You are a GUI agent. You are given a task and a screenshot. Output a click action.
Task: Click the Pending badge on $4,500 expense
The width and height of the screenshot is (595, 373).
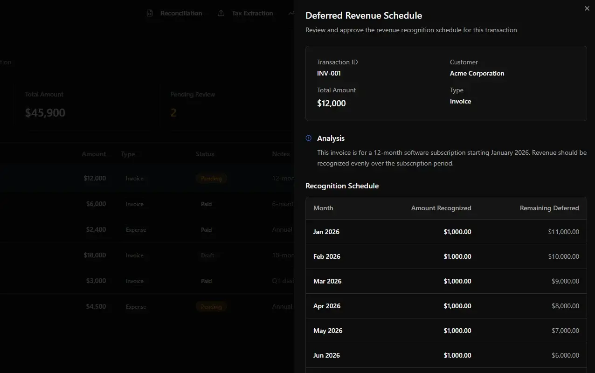(x=211, y=307)
